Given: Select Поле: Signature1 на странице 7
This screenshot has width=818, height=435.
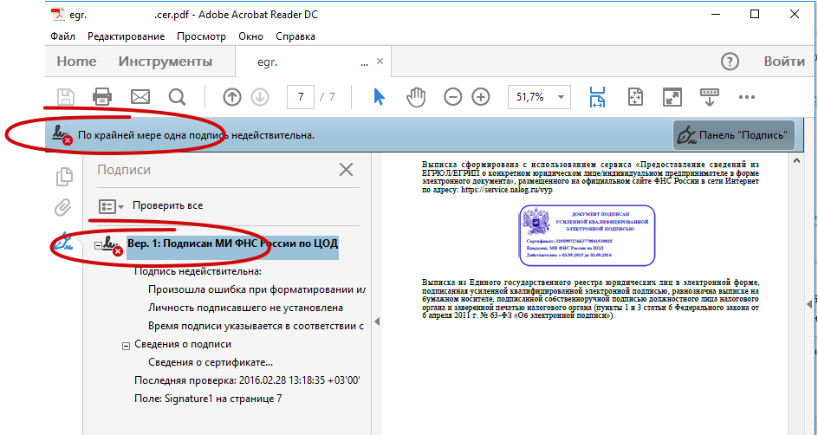Looking at the screenshot, I should [x=208, y=399].
